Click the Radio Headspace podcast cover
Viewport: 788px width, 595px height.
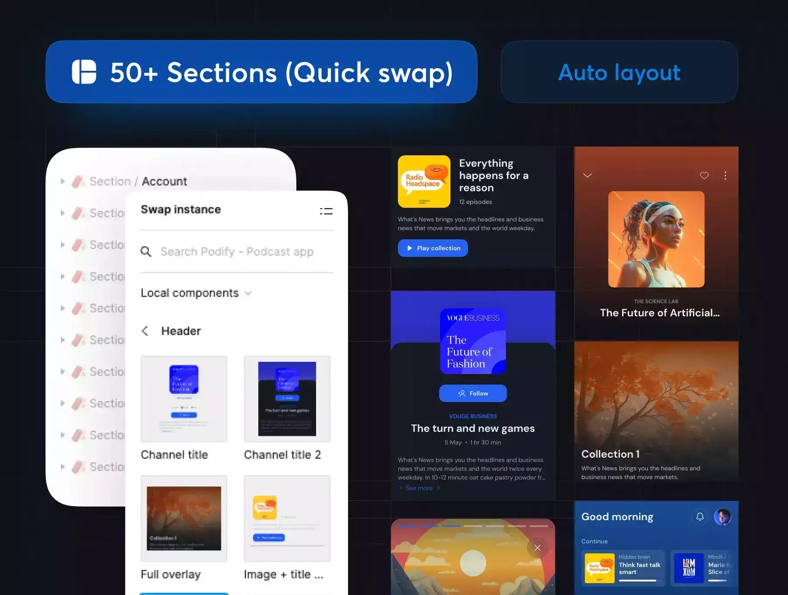(424, 182)
